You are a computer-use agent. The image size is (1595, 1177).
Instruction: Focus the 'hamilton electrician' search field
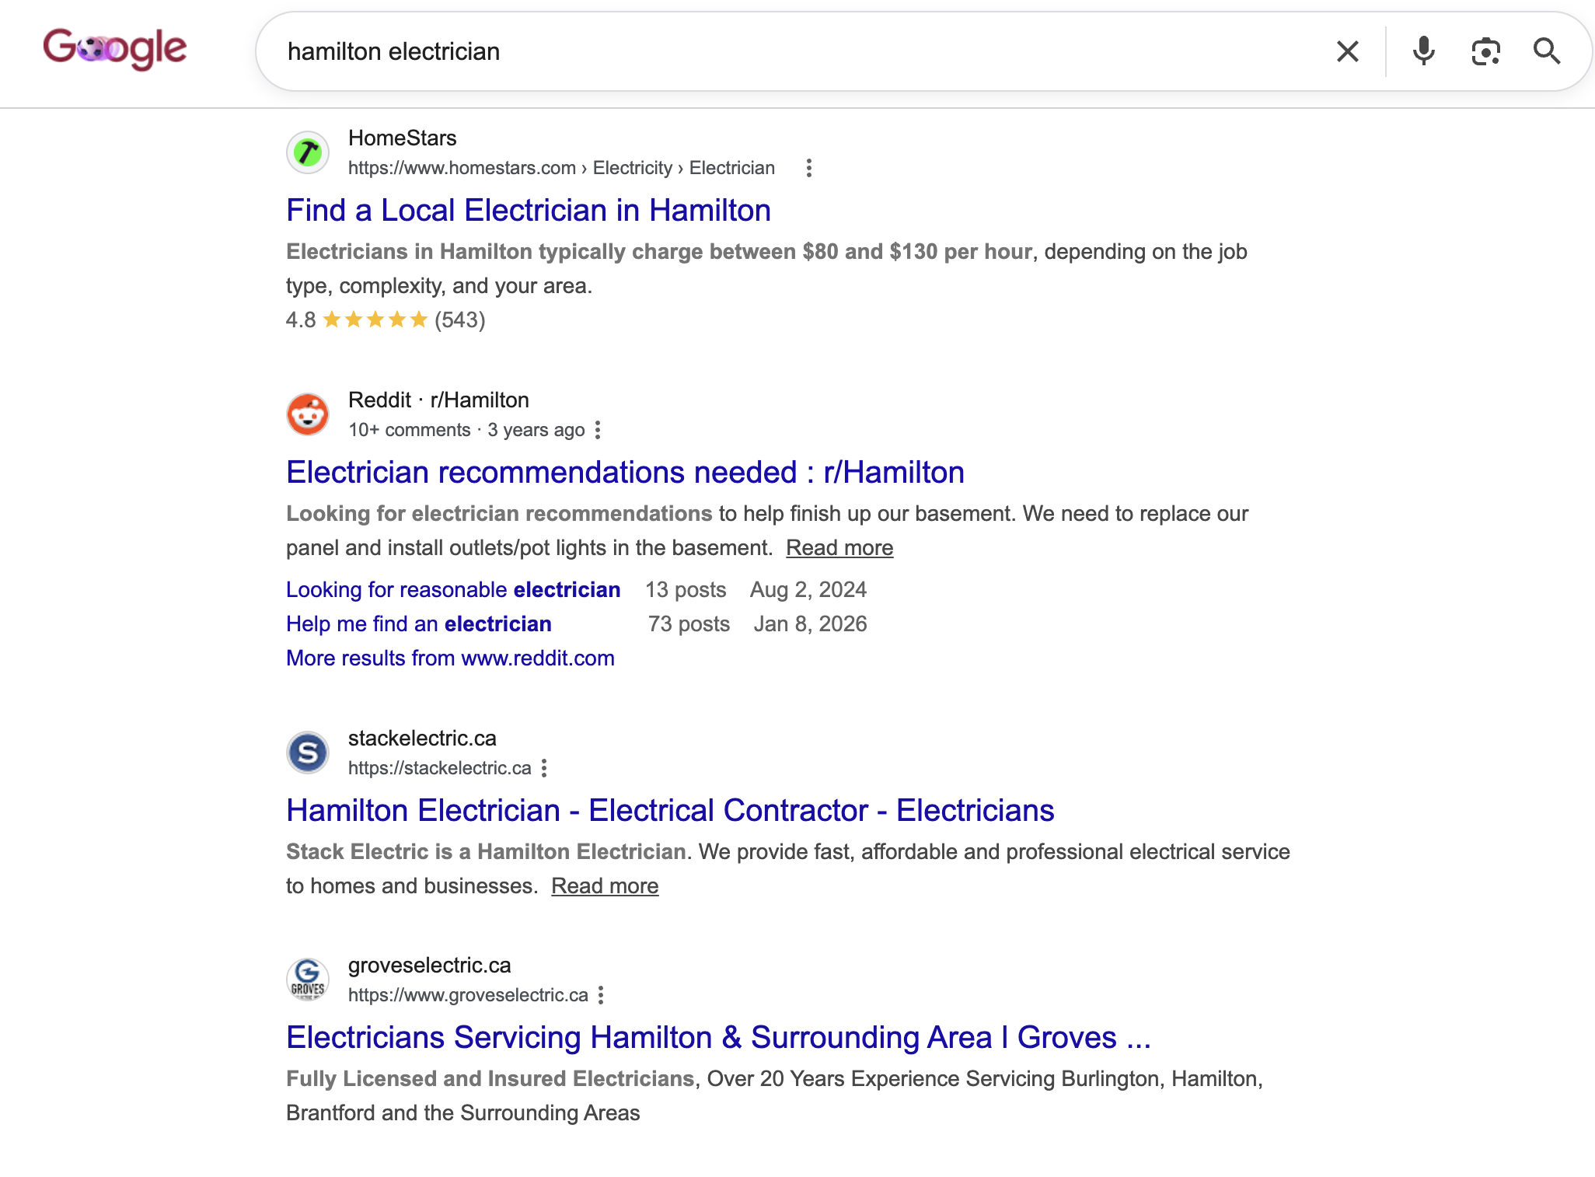point(793,51)
